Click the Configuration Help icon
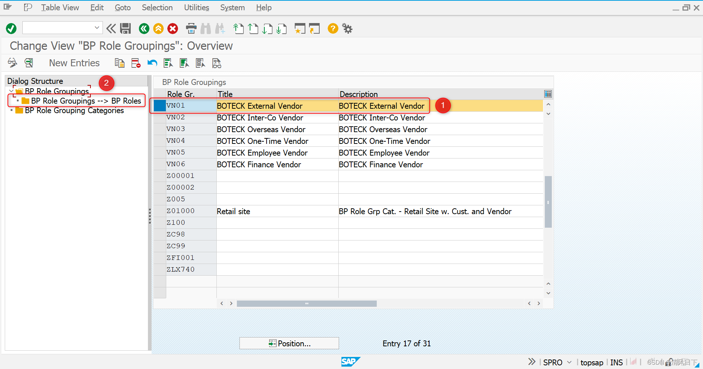This screenshot has width=703, height=369. 217,63
